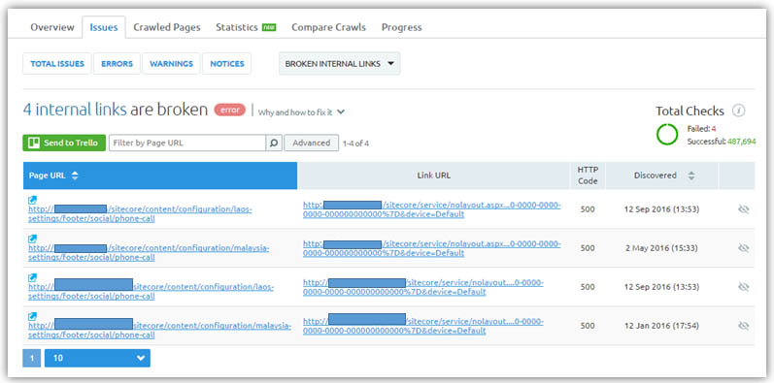774x383 pixels.
Task: Open the Broken Internal Links dropdown
Action: click(x=340, y=64)
